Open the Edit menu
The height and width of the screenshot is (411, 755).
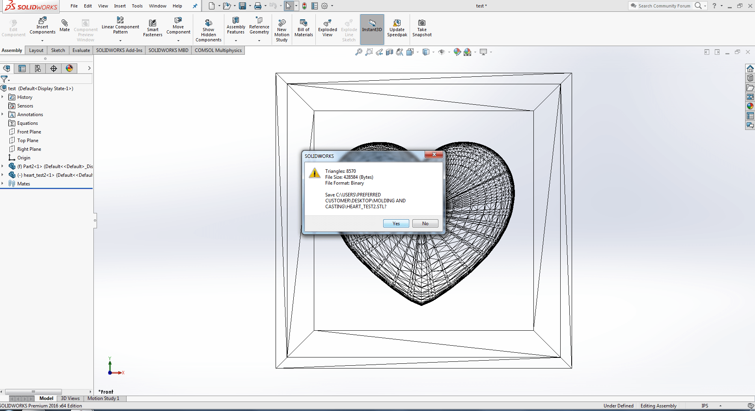tap(88, 6)
